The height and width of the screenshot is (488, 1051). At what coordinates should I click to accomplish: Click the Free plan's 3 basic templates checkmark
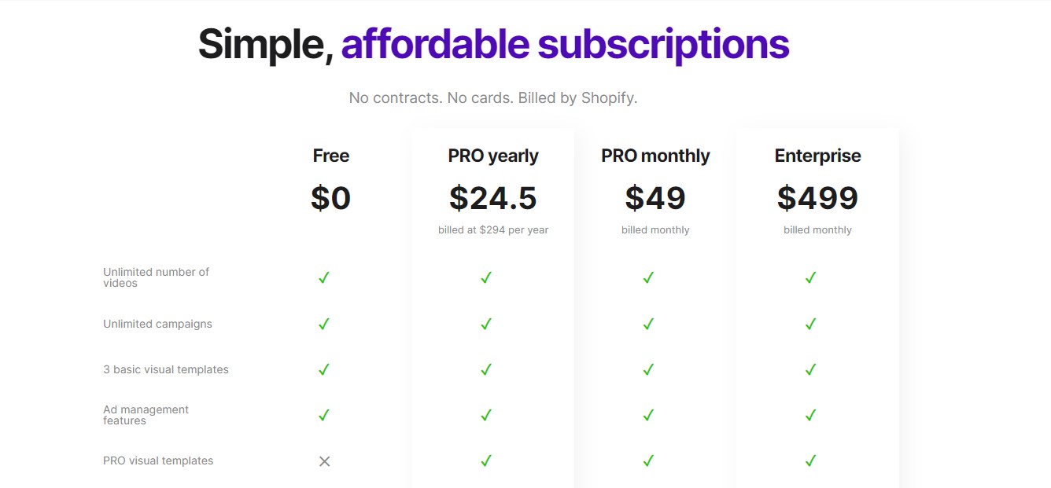(323, 369)
